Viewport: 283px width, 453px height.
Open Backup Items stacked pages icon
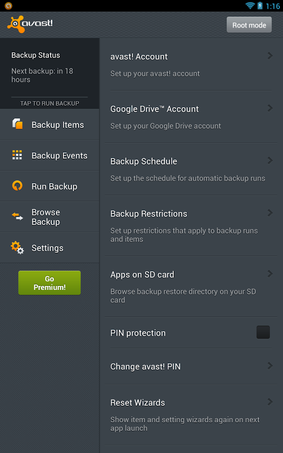point(17,124)
